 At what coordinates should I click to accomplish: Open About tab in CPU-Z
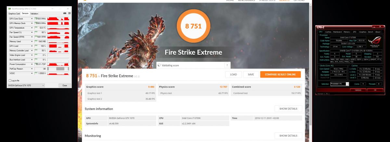coord(378,32)
